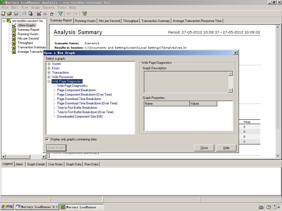Open the File menu

[5, 7]
